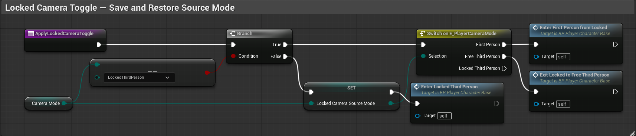Image resolution: width=636 pixels, height=136 pixels.
Task: Click Branch False output pin
Action: [285, 57]
